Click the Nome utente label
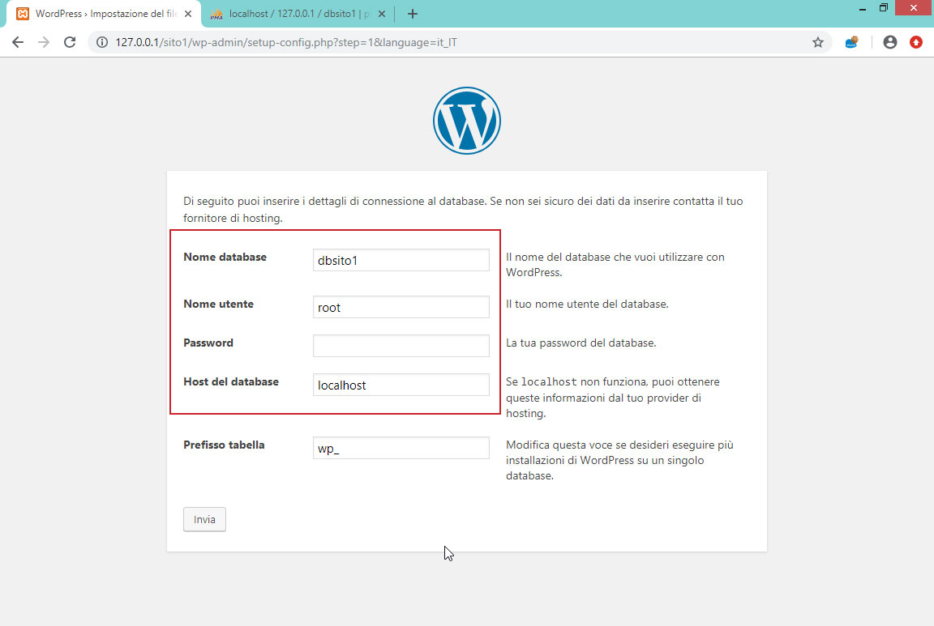 (x=219, y=304)
